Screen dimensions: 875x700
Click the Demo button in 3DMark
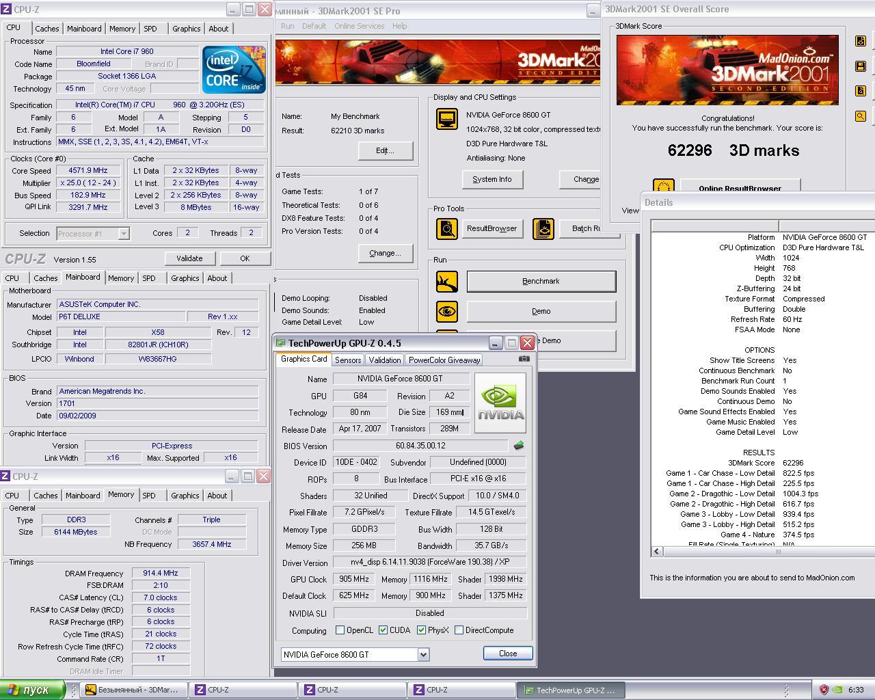[541, 311]
